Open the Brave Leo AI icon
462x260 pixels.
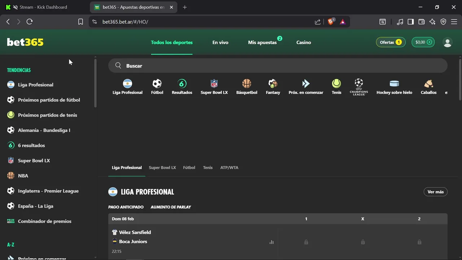[x=432, y=22]
